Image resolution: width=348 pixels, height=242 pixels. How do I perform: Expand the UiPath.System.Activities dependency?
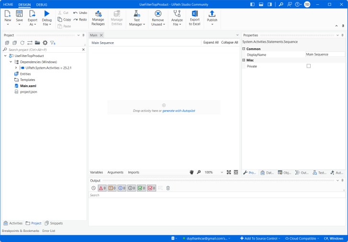click(x=16, y=68)
